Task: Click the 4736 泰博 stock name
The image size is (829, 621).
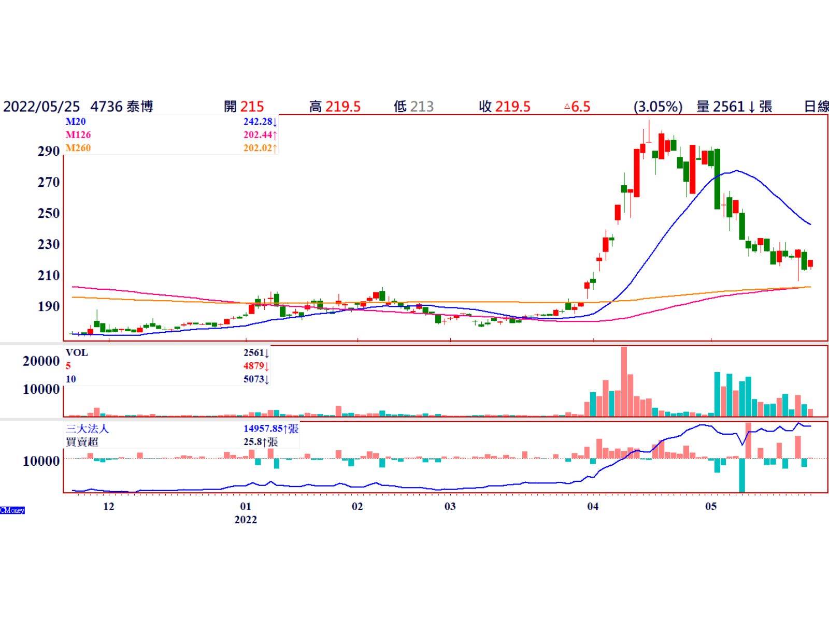Action: [122, 107]
